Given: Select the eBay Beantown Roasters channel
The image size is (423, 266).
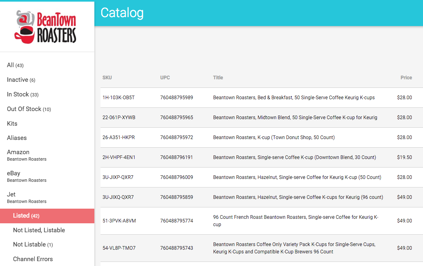Looking at the screenshot, I should coord(27,177).
